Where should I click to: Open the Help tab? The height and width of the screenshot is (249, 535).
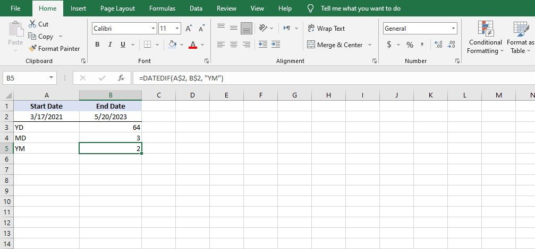pyautogui.click(x=285, y=8)
